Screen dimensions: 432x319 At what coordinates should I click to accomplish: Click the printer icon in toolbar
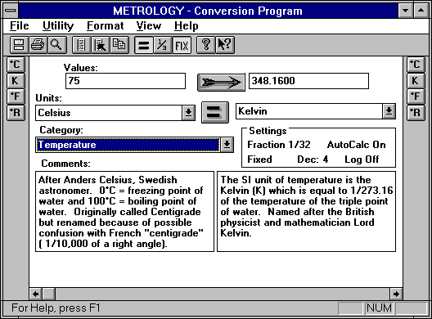[38, 45]
